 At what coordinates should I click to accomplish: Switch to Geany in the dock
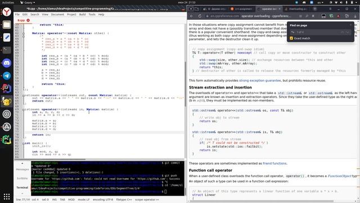point(7,101)
